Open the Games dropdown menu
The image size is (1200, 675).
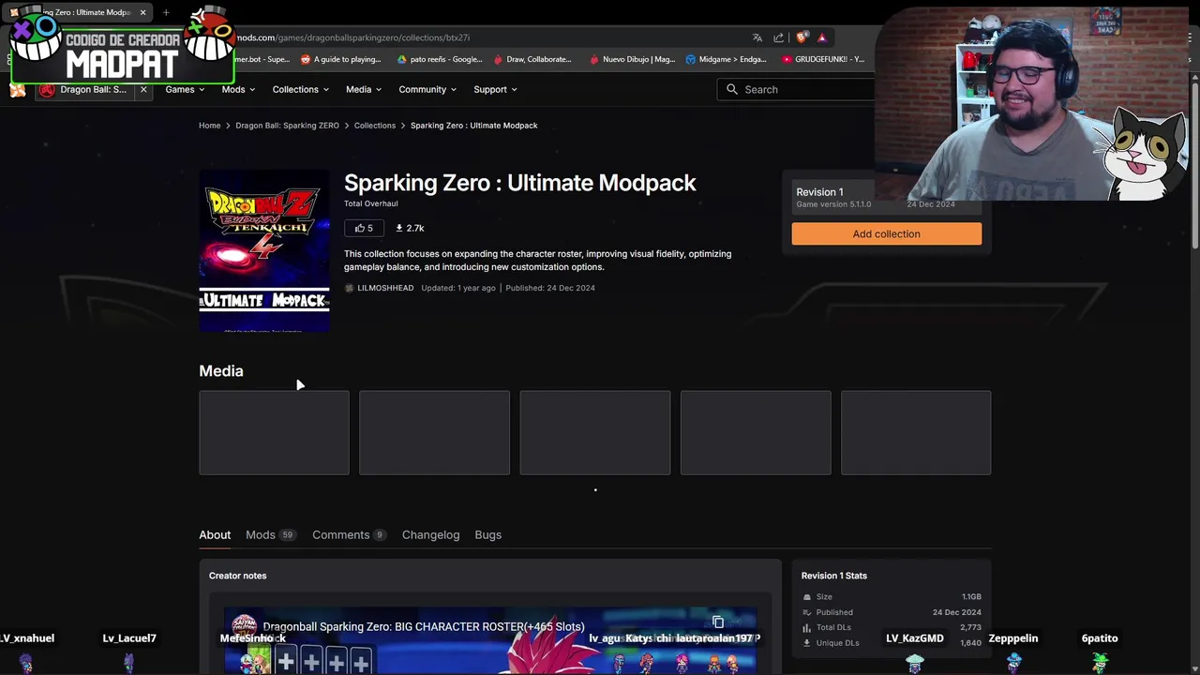(185, 89)
